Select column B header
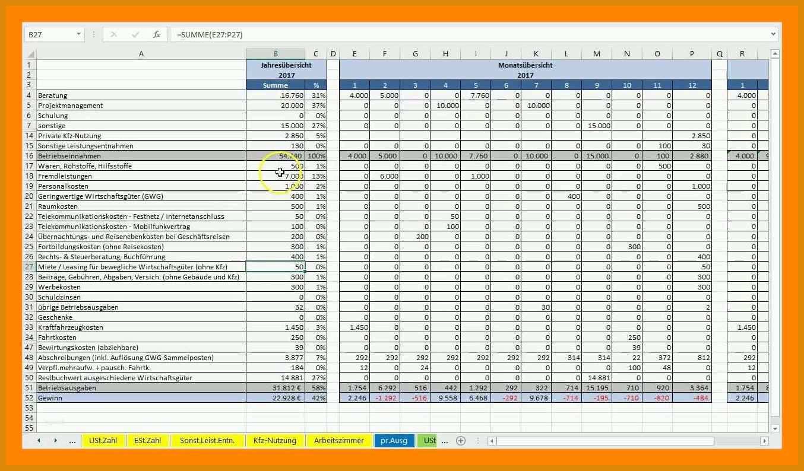 point(276,54)
